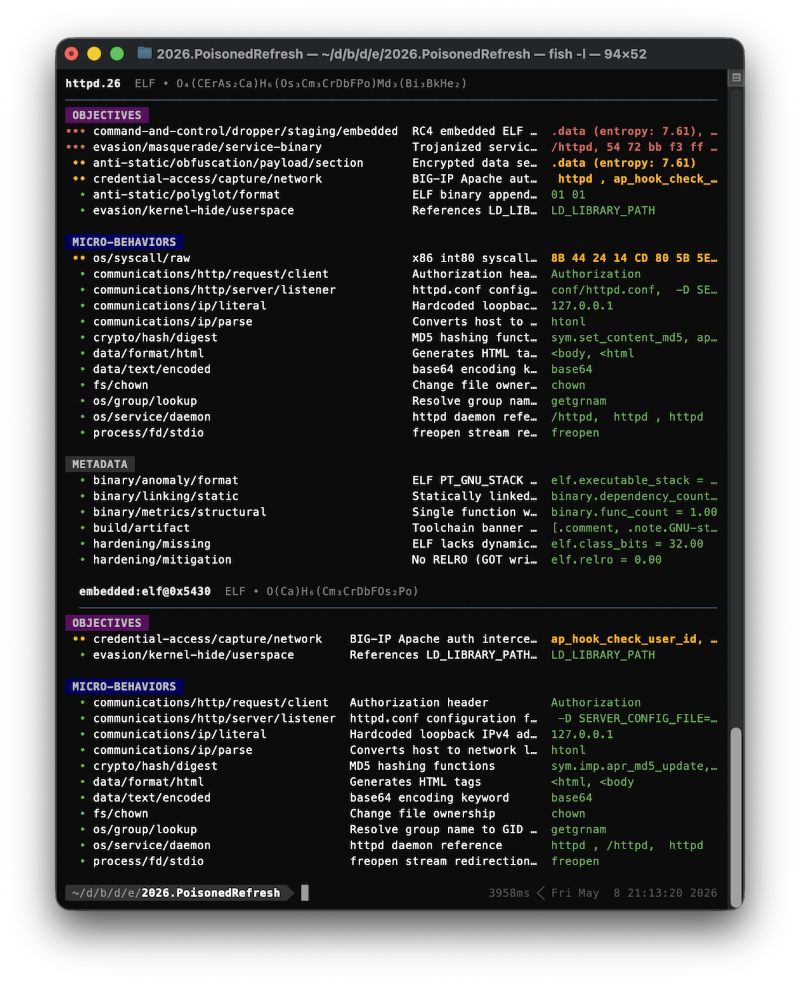This screenshot has width=800, height=984.
Task: Click 'Generates HTML tags' description
Action: point(415,782)
